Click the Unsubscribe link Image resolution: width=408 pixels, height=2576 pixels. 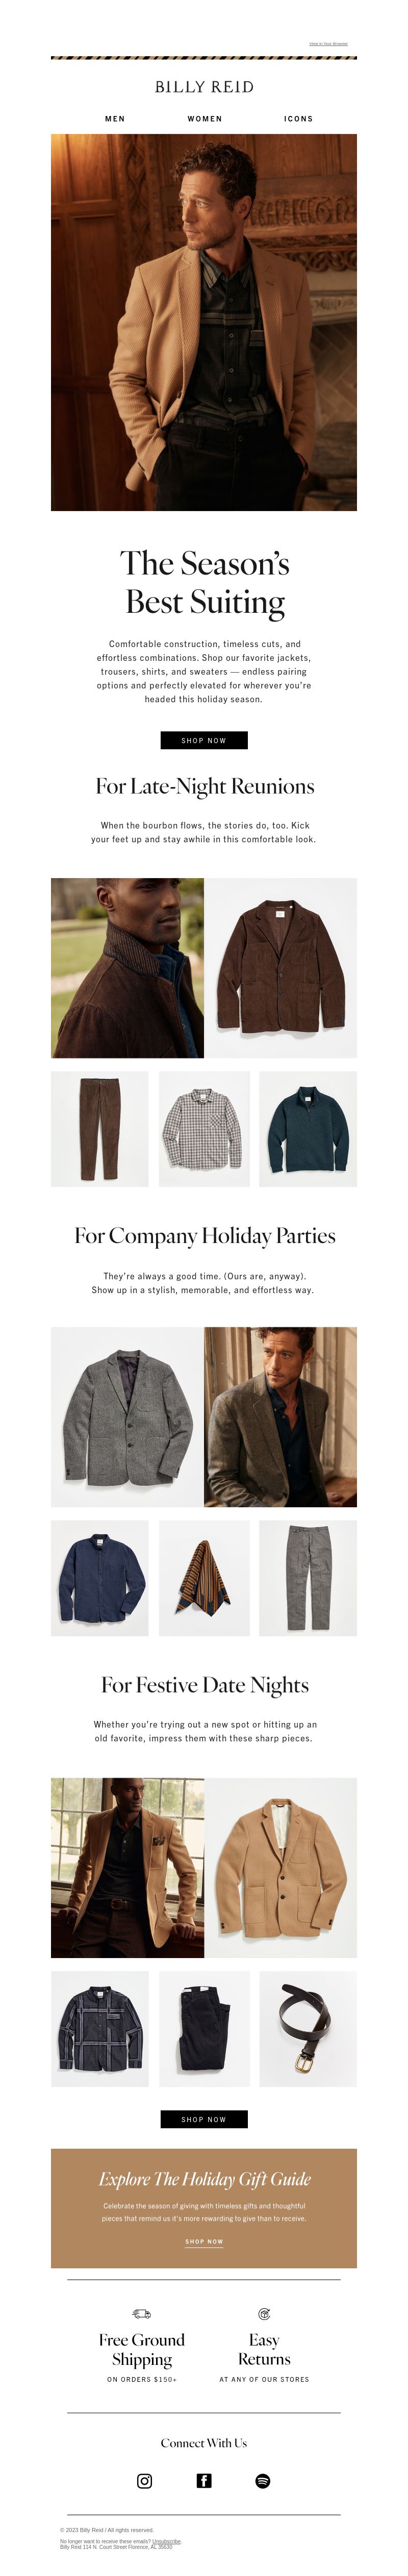pos(167,2540)
